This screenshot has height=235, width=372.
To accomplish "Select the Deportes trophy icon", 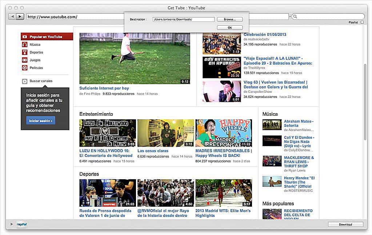I will coord(25,52).
